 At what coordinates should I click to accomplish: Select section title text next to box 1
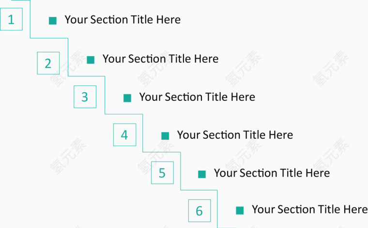click(123, 19)
